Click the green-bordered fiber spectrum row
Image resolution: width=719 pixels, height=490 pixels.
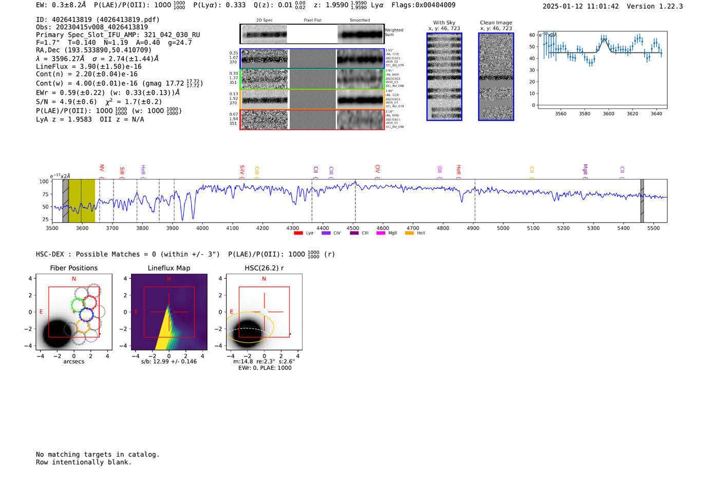point(312,79)
